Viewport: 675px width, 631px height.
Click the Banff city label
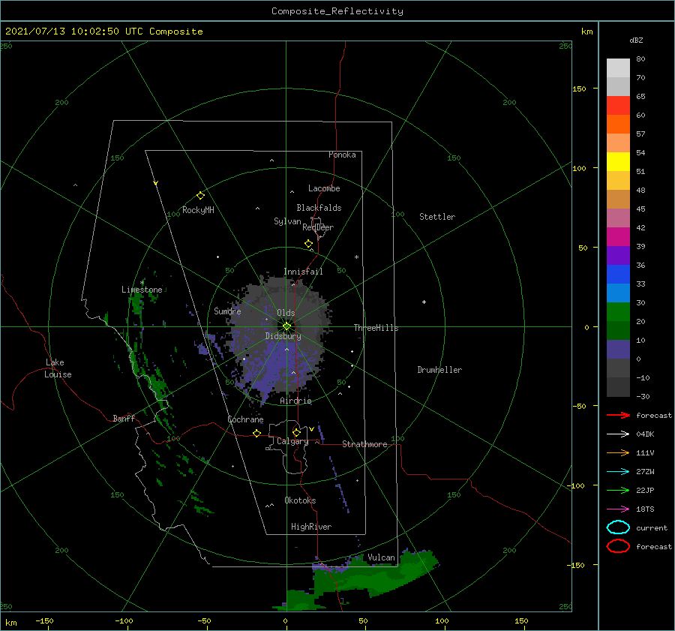pos(124,418)
